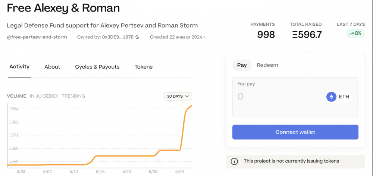Switch to the Pay tab
This screenshot has height=176, width=373.
242,65
